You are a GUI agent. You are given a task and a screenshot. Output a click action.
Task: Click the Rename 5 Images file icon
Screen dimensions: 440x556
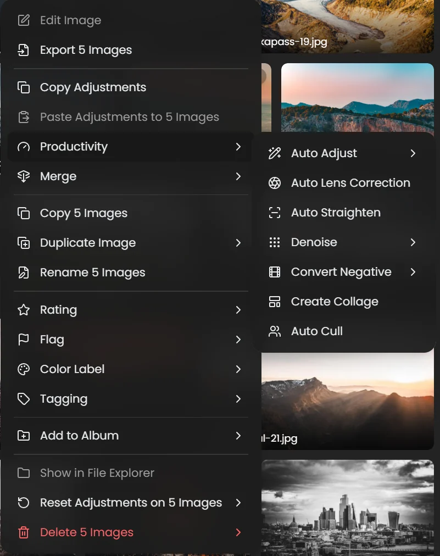[24, 273]
